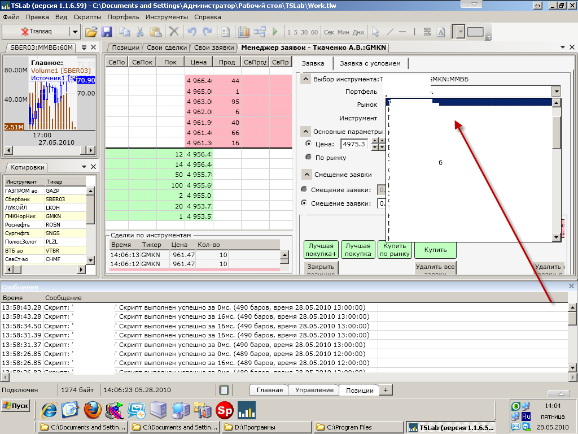
Task: Click the color swatch box in toolbar
Action: coord(475,32)
